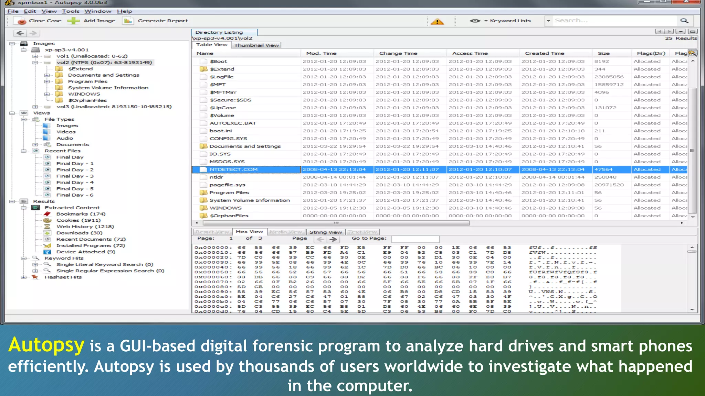Viewport: 705px width, 396px height.
Task: Expand the vol1 Unallocated node
Action: point(35,56)
